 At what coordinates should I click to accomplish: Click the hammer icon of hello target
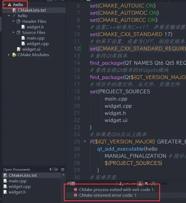14,16
